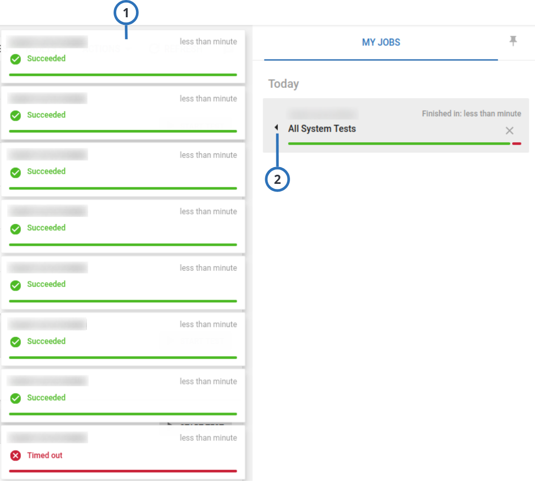Pin the MY JOBS panel open
535x481 pixels.
513,42
